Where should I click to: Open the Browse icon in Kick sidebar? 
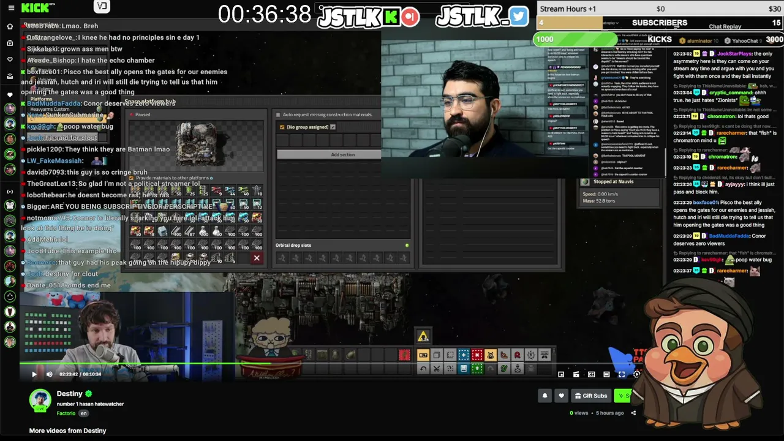[x=10, y=43]
